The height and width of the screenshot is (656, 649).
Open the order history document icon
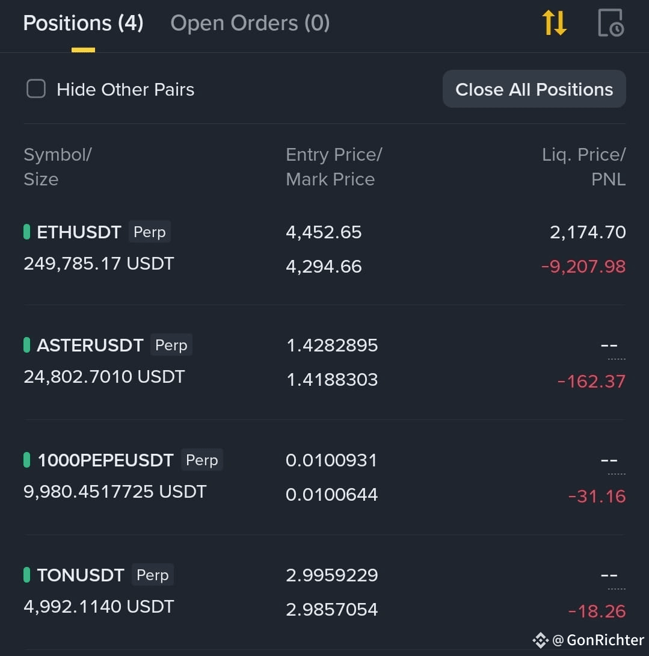tap(611, 23)
